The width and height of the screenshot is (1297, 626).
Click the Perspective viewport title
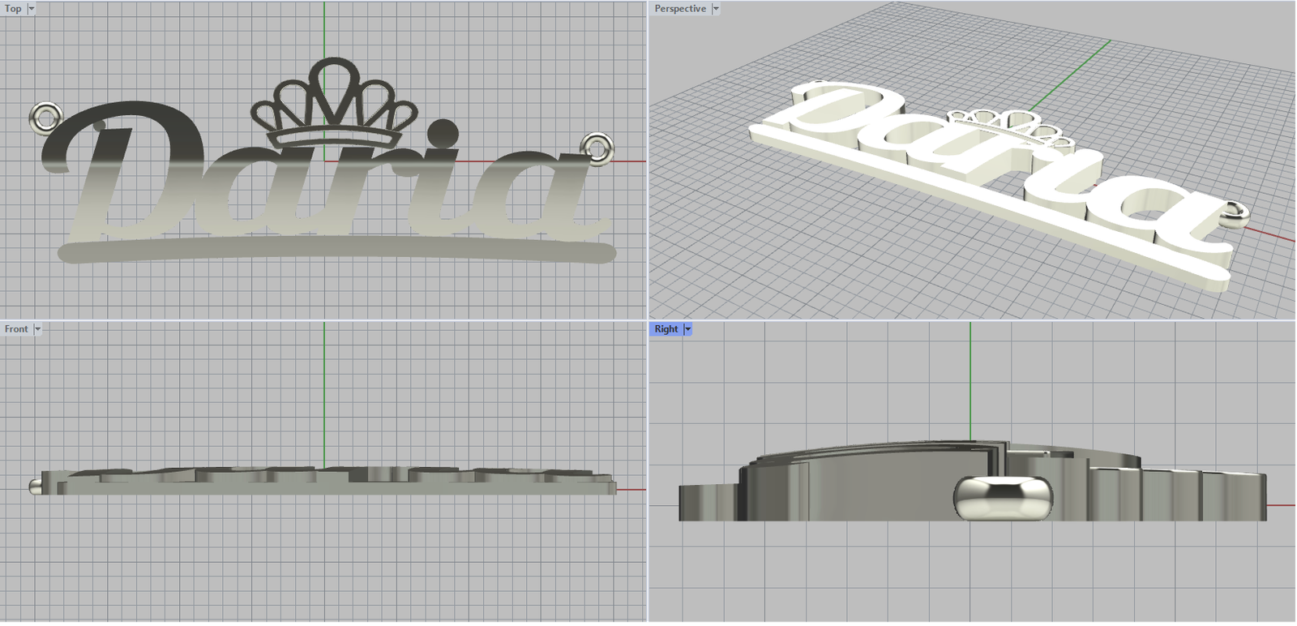pyautogui.click(x=679, y=9)
